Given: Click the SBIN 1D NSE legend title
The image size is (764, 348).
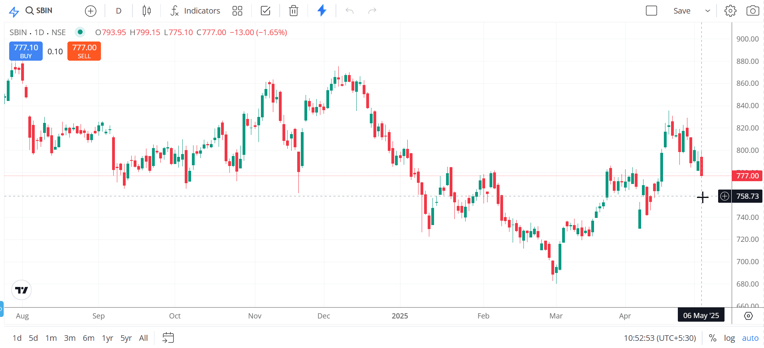Looking at the screenshot, I should click(38, 32).
